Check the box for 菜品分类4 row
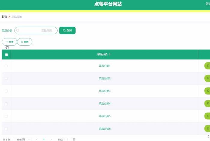The width and height of the screenshot is (210, 141). click(x=6, y=103)
